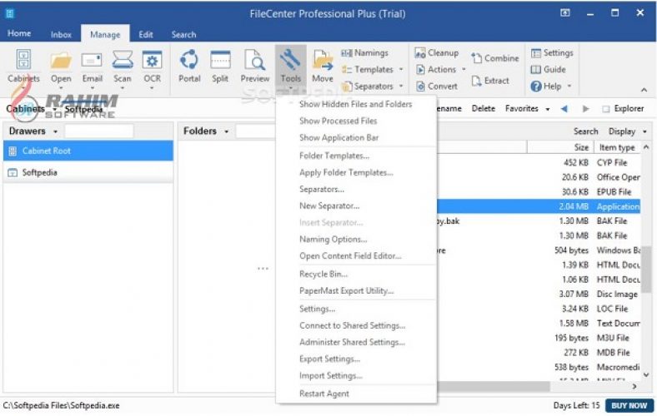Open Namings in the ribbon
The width and height of the screenshot is (657, 416).
coord(364,52)
